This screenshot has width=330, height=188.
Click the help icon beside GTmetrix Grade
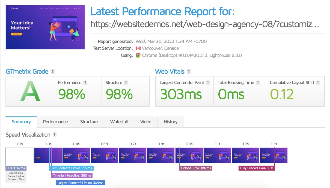point(53,72)
